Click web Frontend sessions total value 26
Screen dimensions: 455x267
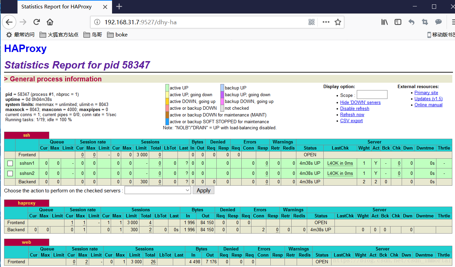click(x=153, y=262)
